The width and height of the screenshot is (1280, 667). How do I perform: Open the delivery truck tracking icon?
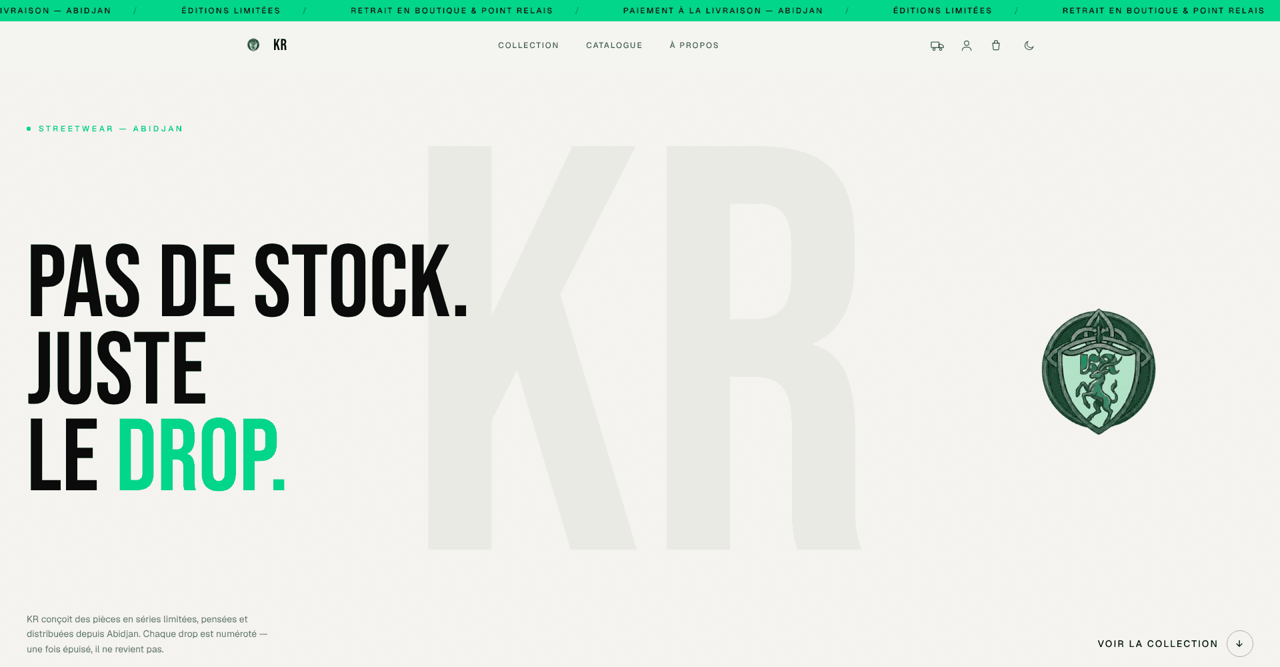click(937, 45)
